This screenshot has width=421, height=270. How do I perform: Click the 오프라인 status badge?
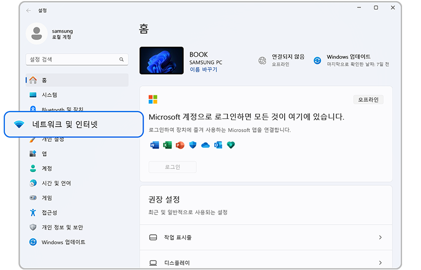click(x=368, y=99)
